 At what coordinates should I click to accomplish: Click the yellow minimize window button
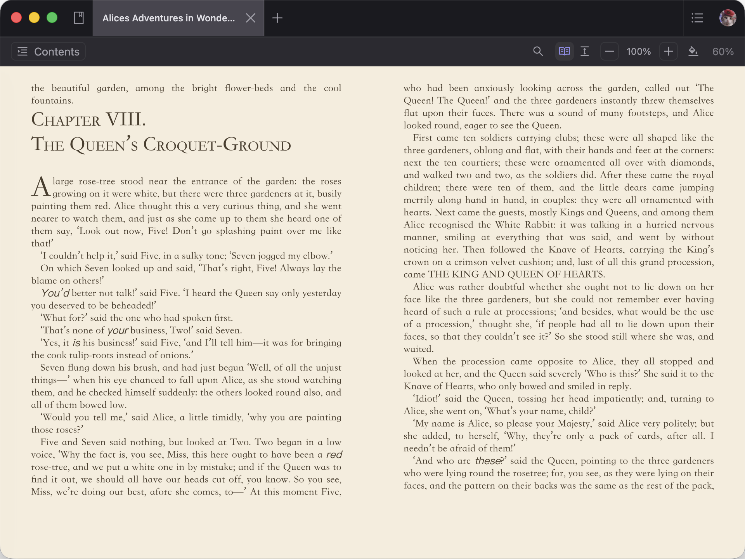(x=34, y=18)
